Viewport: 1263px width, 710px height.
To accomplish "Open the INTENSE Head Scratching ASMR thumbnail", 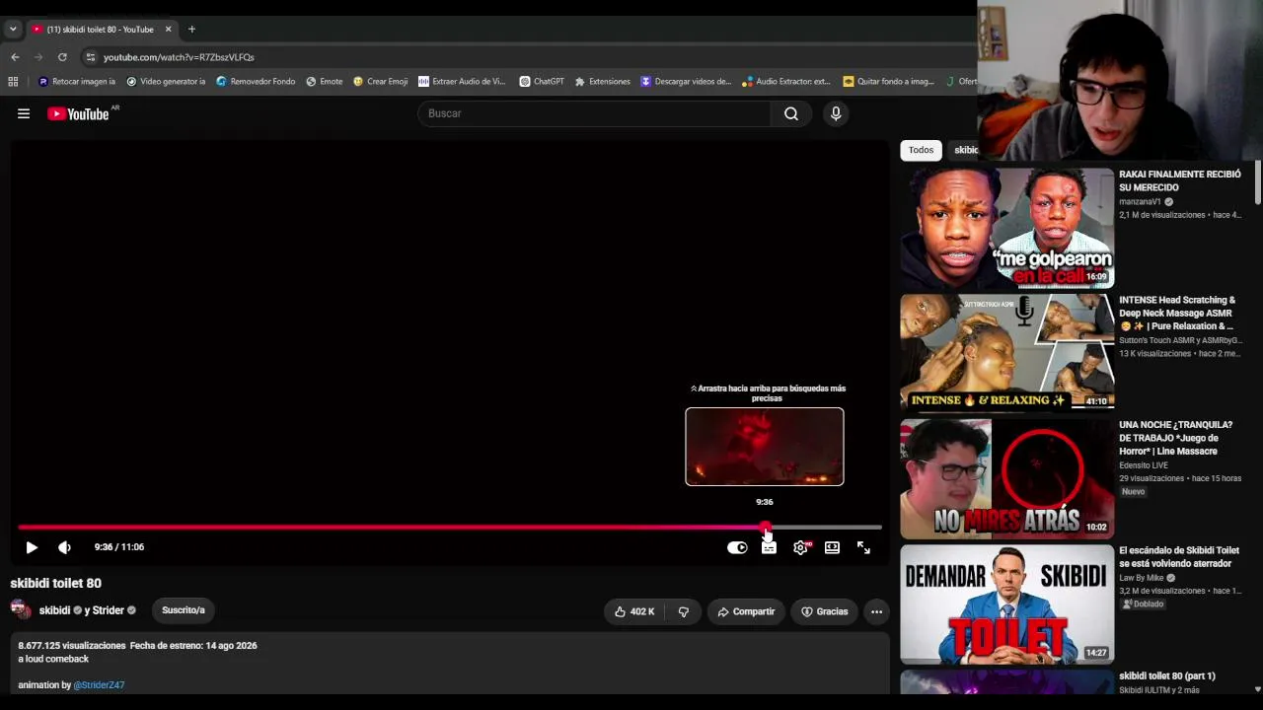I will 1006,352.
